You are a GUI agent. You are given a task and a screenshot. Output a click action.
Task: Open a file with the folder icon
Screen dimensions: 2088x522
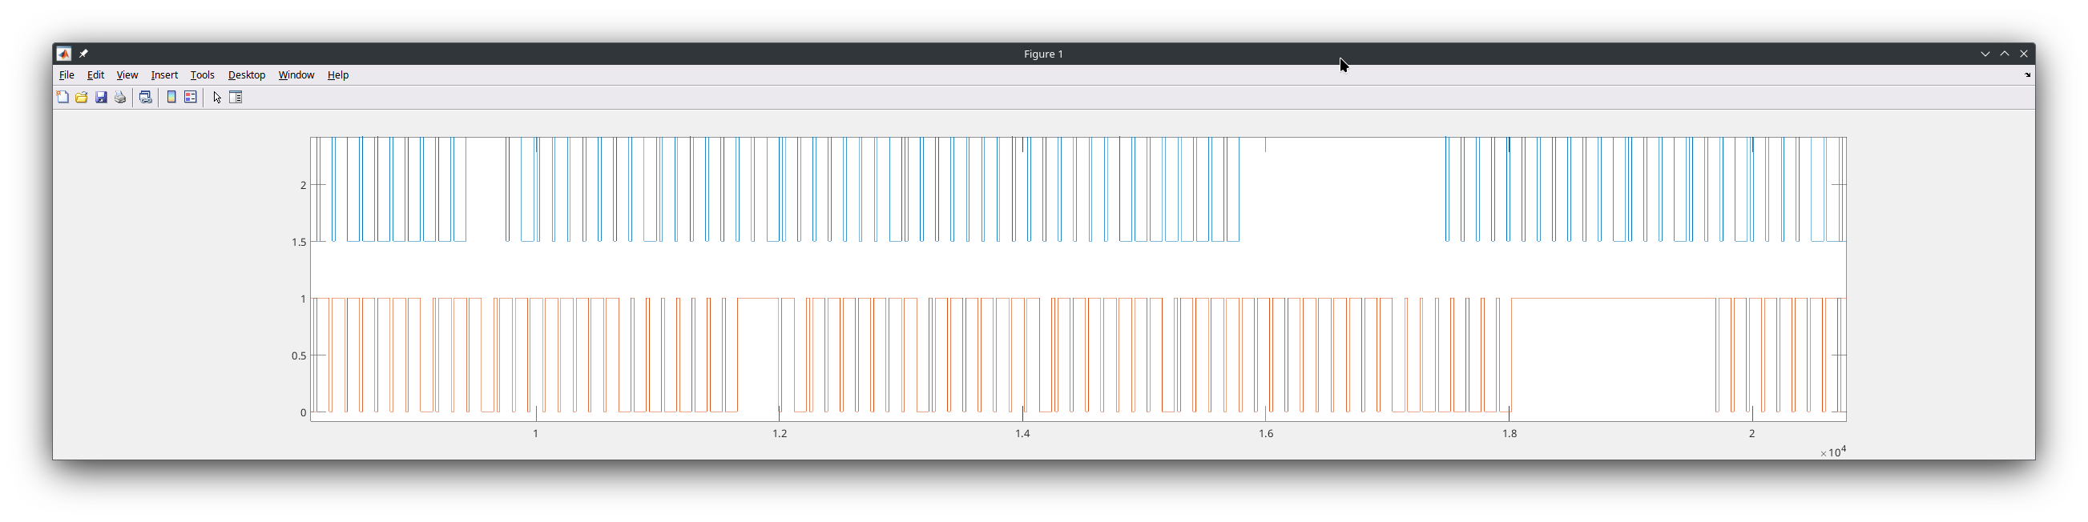click(x=82, y=97)
